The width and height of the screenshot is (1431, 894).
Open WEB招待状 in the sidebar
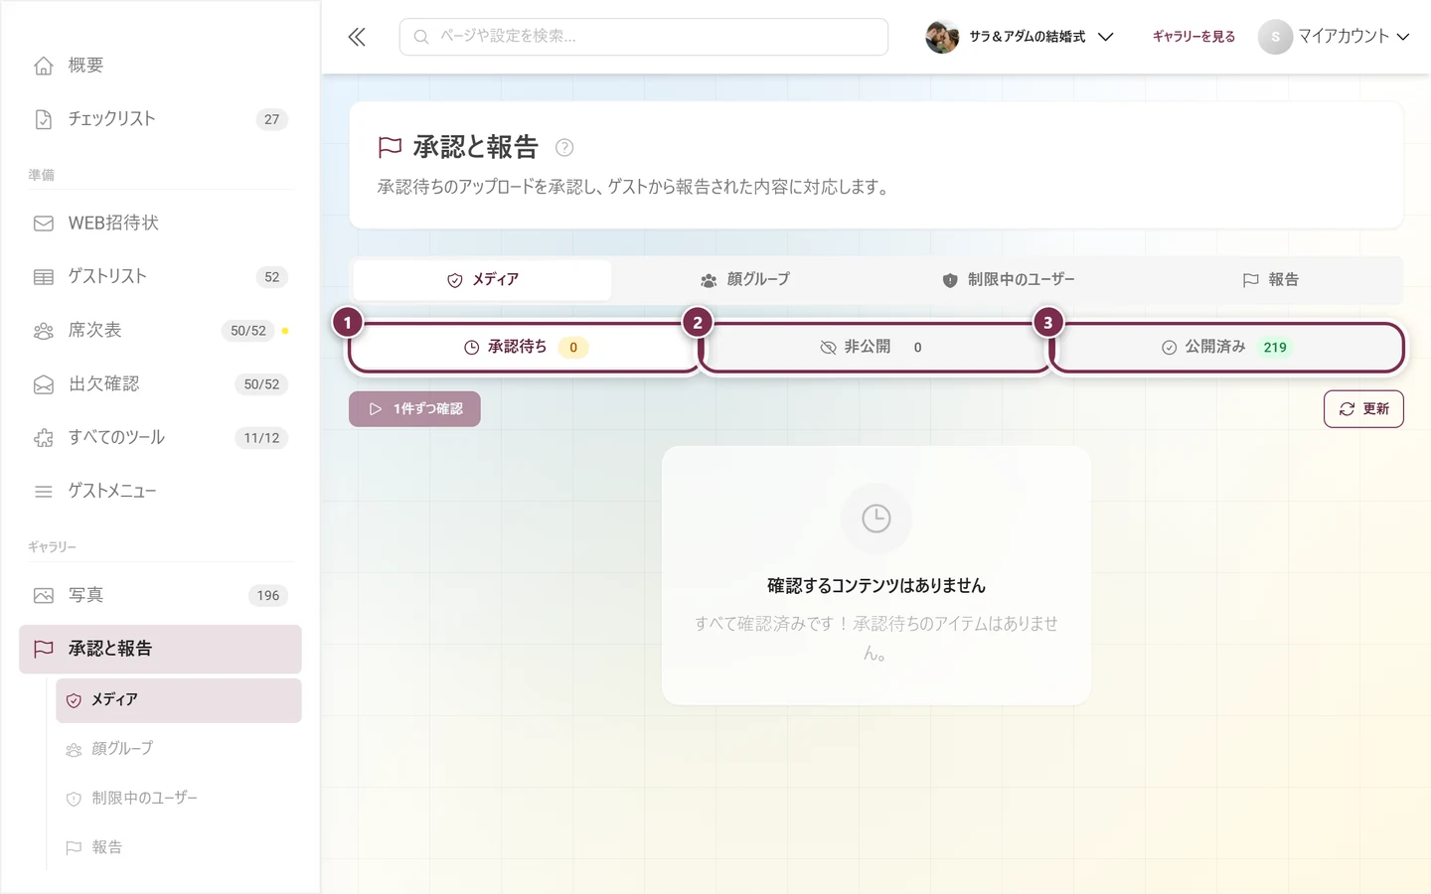[160, 223]
